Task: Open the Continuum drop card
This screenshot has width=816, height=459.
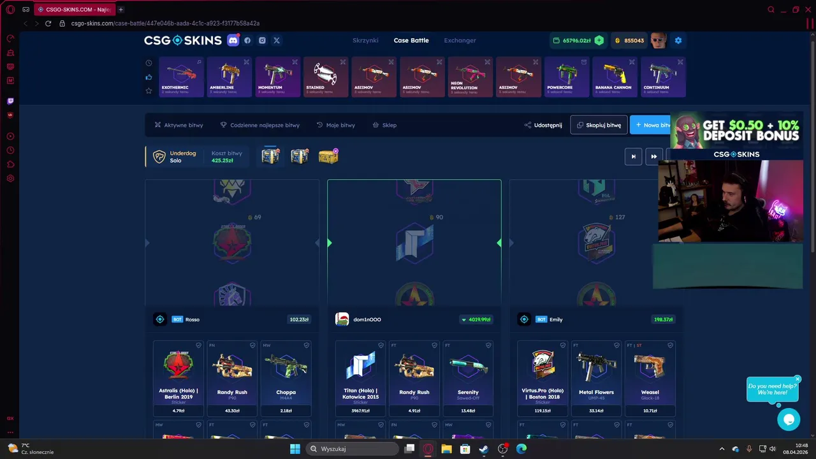Action: [663, 77]
